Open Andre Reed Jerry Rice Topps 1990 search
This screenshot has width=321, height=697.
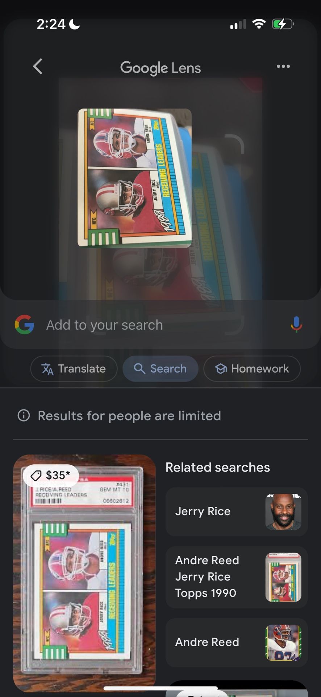pos(237,577)
